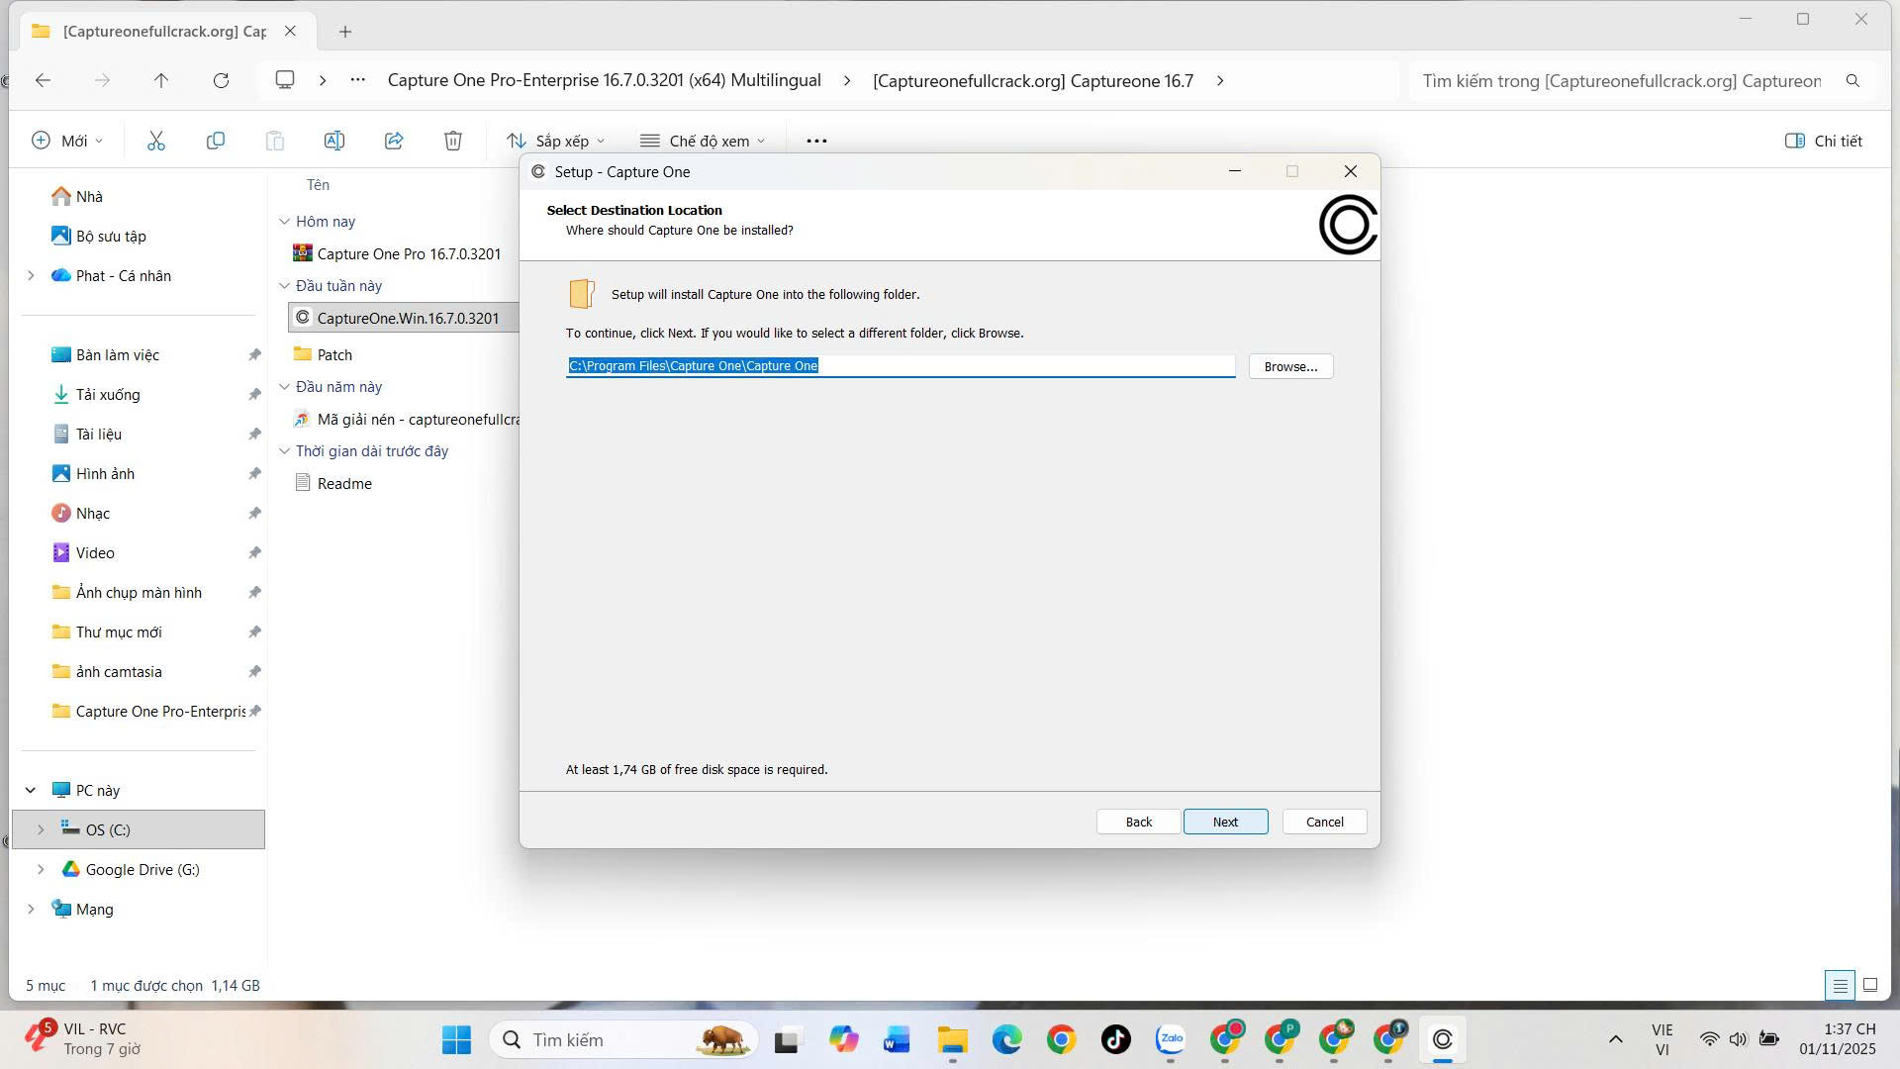Click the Rename icon in toolbar
Viewport: 1900px width, 1069px height.
pos(334,141)
